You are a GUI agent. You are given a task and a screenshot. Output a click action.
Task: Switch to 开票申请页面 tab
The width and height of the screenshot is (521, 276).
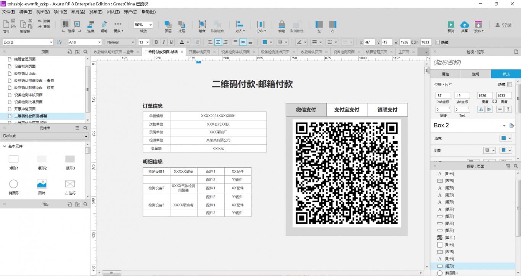point(199,52)
